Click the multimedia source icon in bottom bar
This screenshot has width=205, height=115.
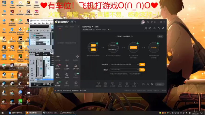point(120,84)
